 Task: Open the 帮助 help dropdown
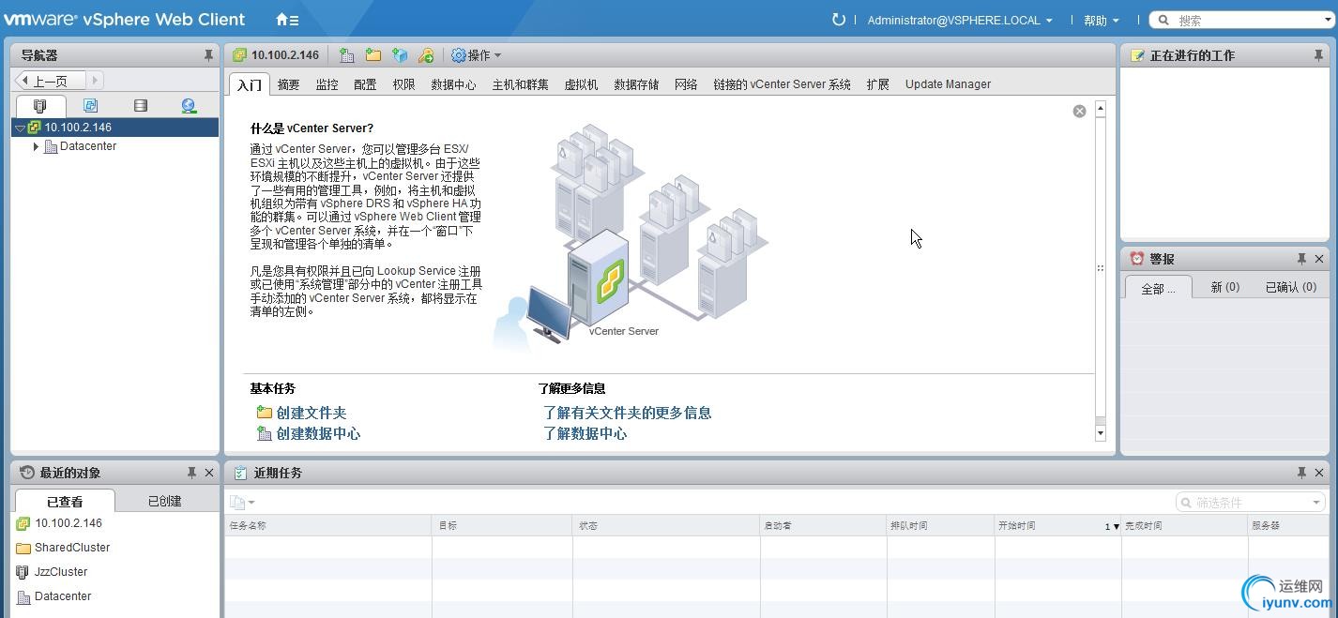click(x=1102, y=20)
